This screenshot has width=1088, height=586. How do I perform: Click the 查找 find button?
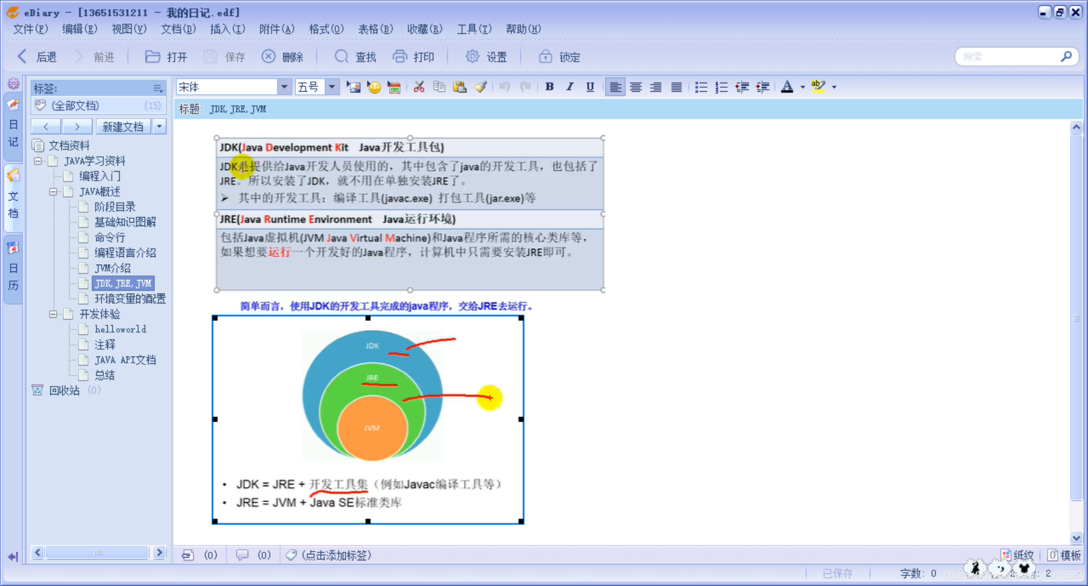tap(355, 57)
